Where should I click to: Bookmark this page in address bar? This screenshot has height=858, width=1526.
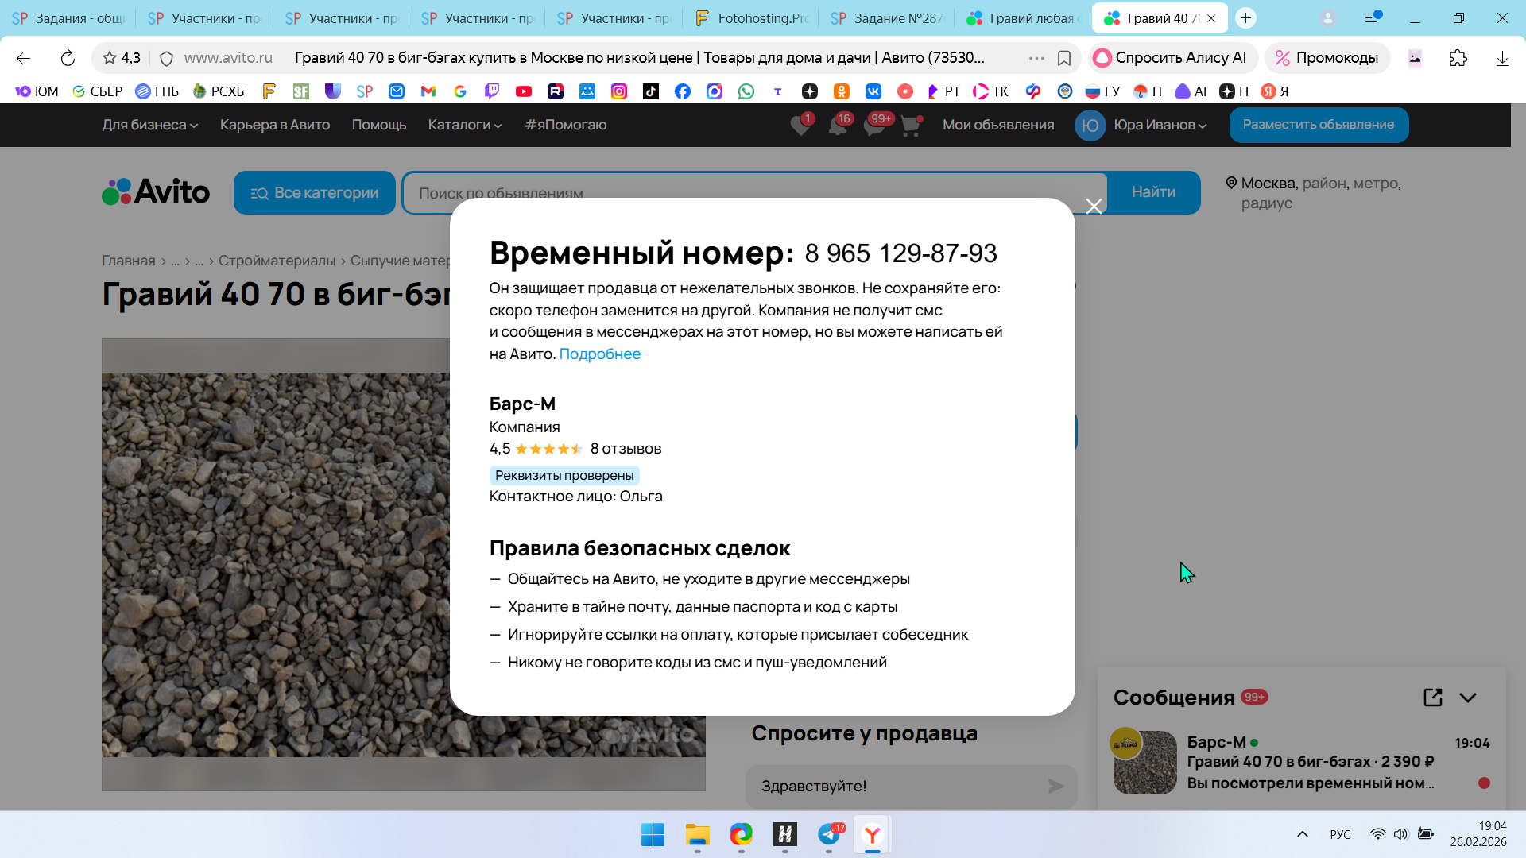point(1064,58)
